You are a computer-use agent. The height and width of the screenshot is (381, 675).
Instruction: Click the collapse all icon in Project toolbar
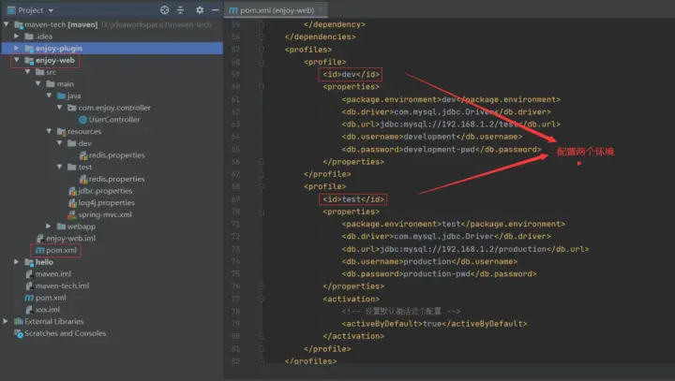[180, 10]
